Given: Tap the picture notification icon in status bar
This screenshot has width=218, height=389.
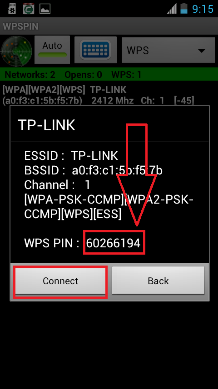Looking at the screenshot, I should point(45,9).
